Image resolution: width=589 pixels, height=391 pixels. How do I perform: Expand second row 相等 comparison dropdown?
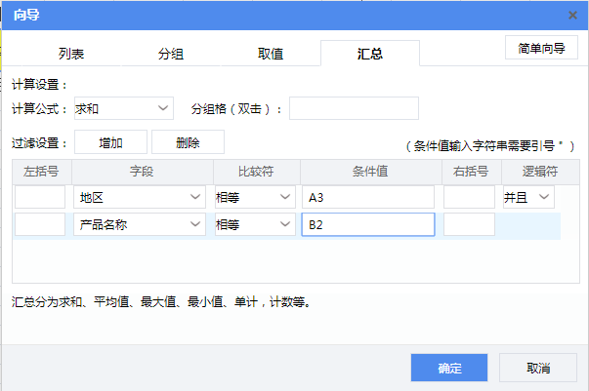(254, 225)
